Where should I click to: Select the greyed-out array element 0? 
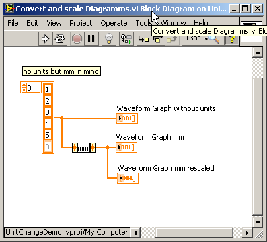pyautogui.click(x=48, y=147)
